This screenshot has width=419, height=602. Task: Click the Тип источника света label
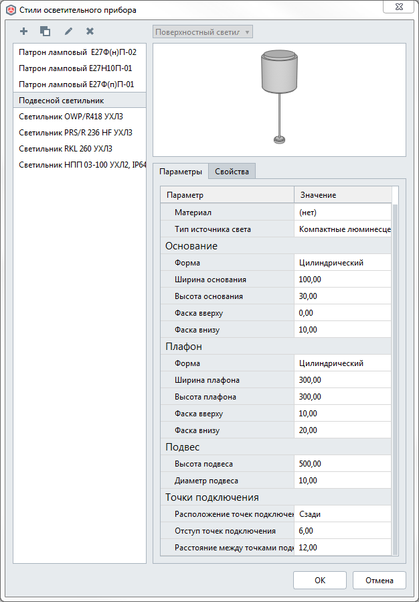tap(213, 229)
